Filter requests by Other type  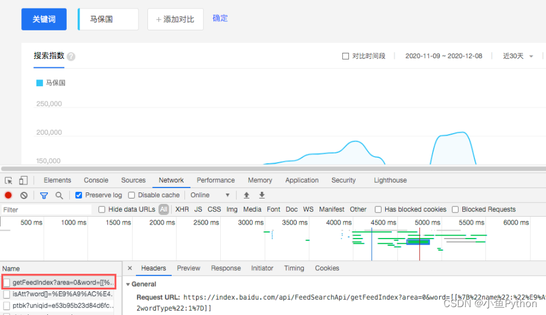point(358,209)
